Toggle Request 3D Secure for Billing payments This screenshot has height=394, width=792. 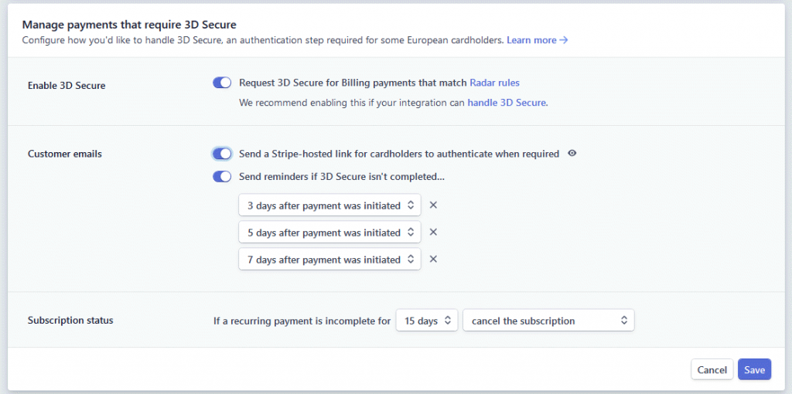222,83
